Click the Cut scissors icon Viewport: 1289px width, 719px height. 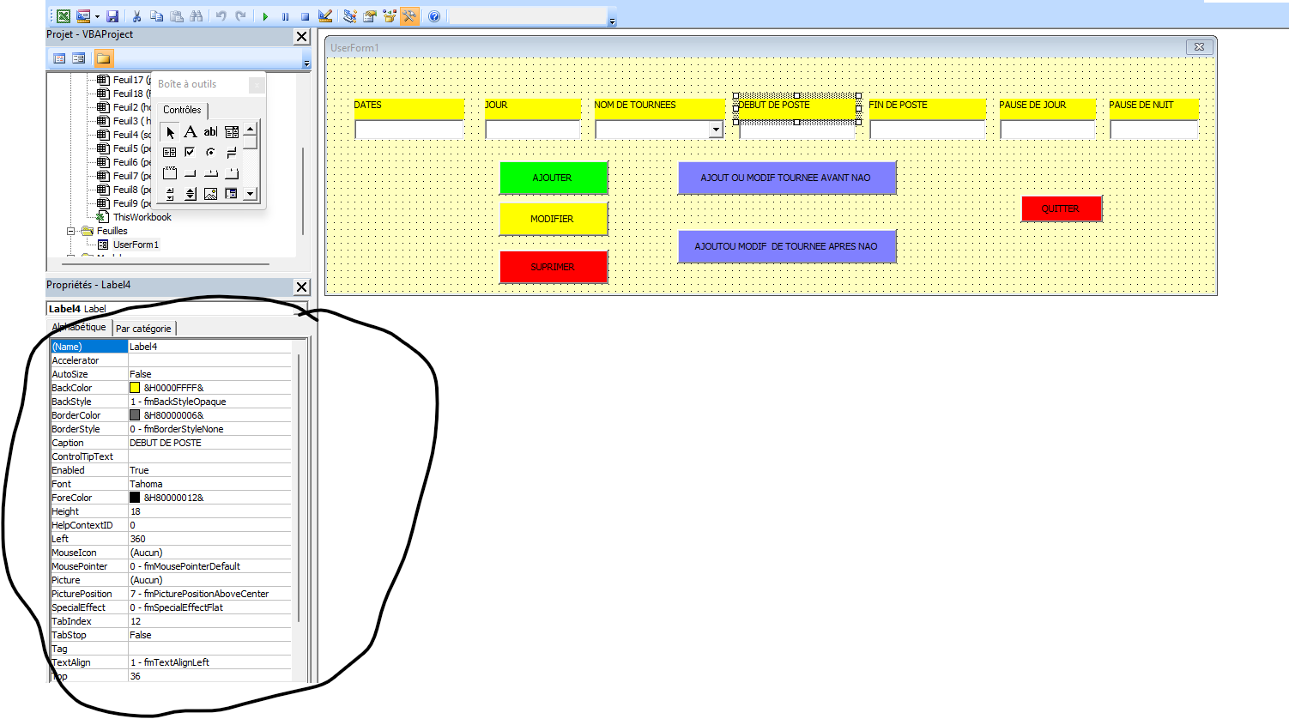click(x=136, y=15)
